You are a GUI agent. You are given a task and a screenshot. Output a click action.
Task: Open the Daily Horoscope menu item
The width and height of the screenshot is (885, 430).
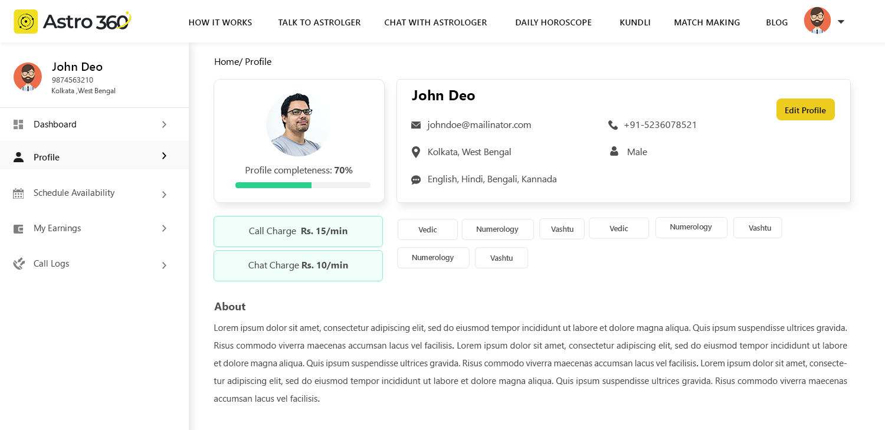(x=553, y=22)
